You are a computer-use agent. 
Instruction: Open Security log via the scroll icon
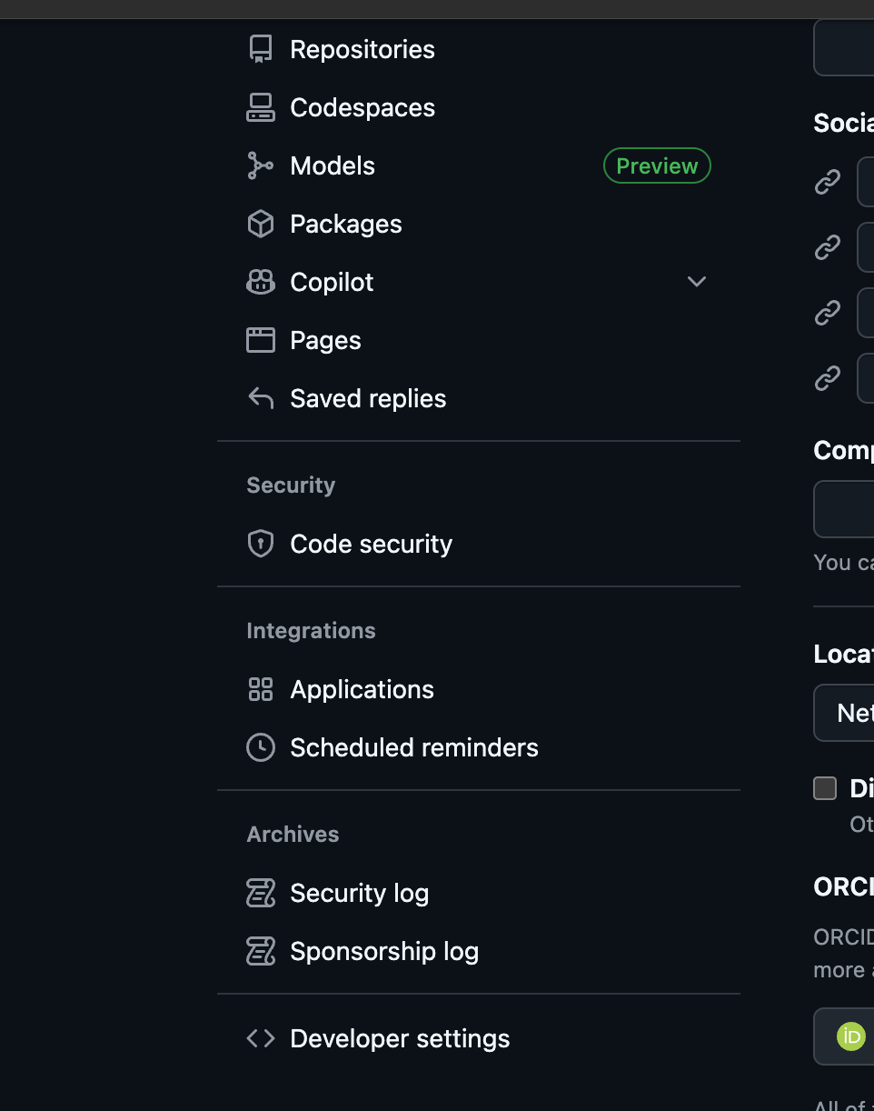261,892
